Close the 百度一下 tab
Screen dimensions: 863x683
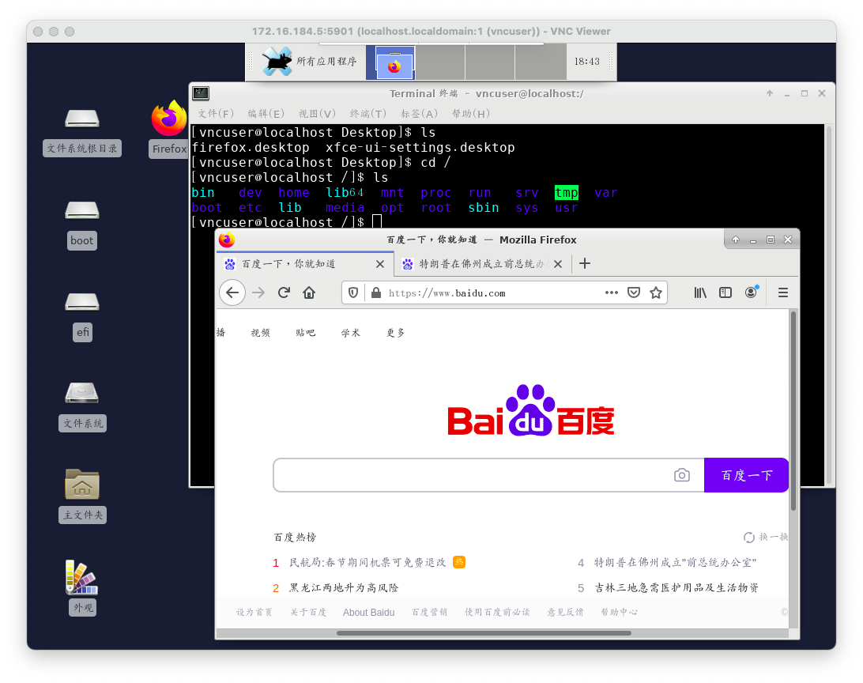click(380, 264)
